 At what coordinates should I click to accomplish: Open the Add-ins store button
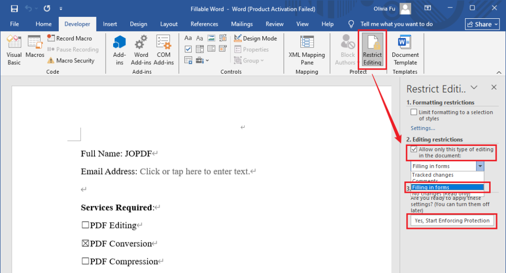coord(120,50)
